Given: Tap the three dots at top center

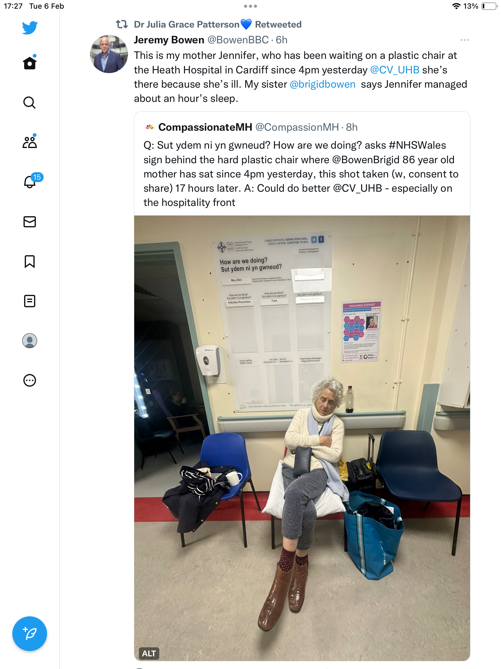Looking at the screenshot, I should point(250,6).
